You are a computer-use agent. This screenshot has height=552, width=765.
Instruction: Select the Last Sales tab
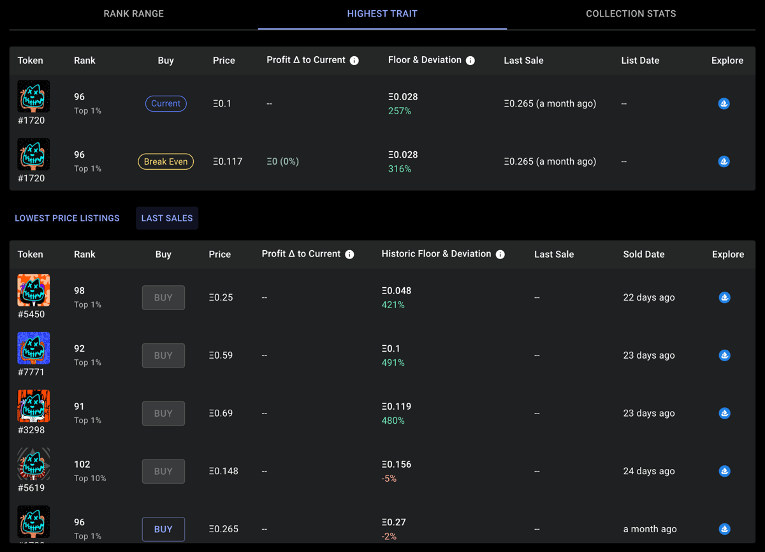pos(167,218)
